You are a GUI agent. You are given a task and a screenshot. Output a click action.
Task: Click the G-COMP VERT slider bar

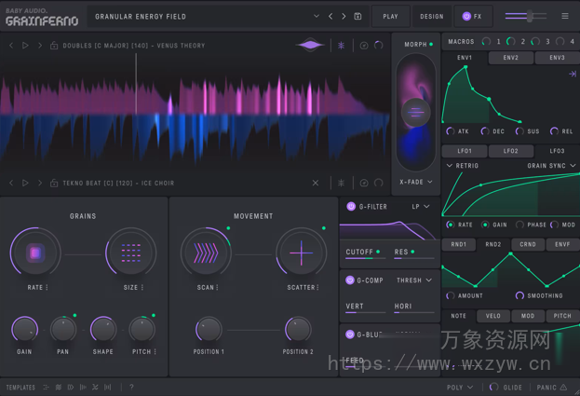[365, 313]
